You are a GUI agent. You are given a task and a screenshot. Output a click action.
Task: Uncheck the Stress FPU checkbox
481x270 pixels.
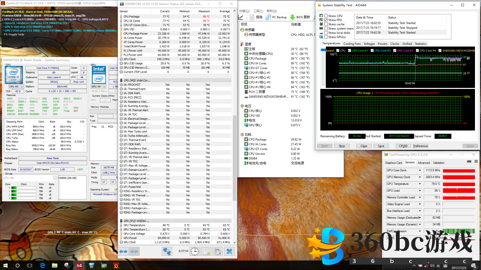326,20
